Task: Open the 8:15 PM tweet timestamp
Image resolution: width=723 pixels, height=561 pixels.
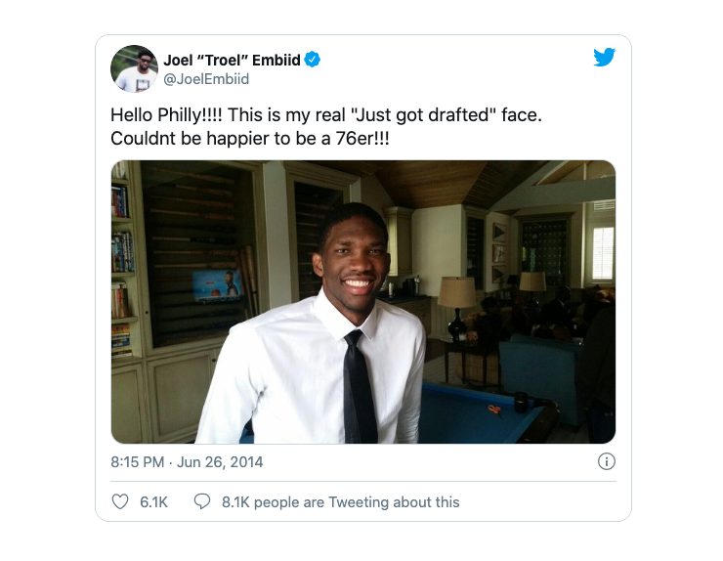Action: click(x=138, y=462)
